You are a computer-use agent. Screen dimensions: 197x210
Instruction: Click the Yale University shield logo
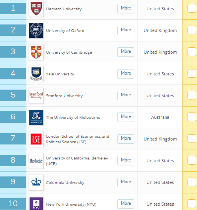click(x=36, y=74)
